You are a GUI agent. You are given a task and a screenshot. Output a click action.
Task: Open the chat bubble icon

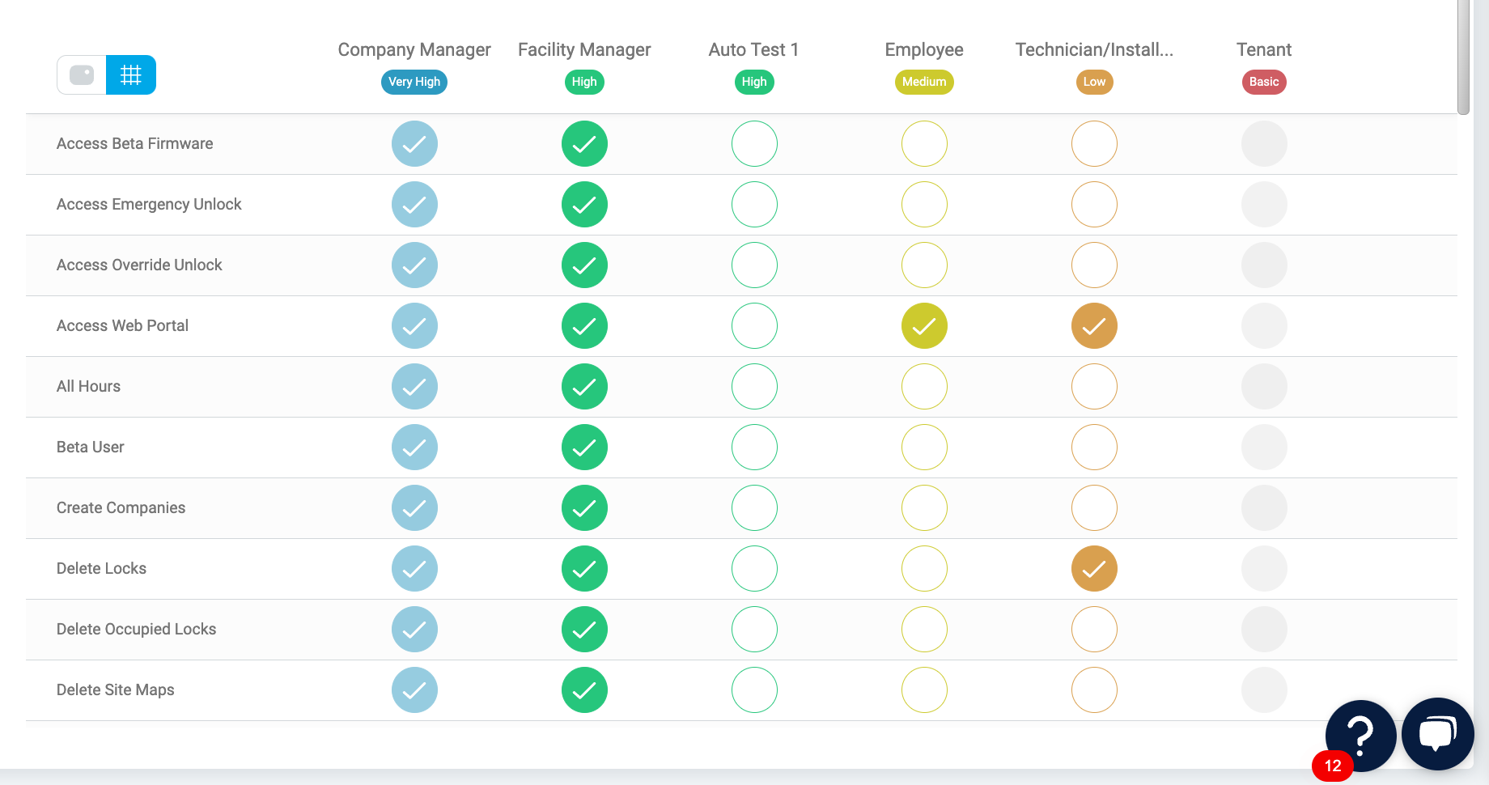1437,733
